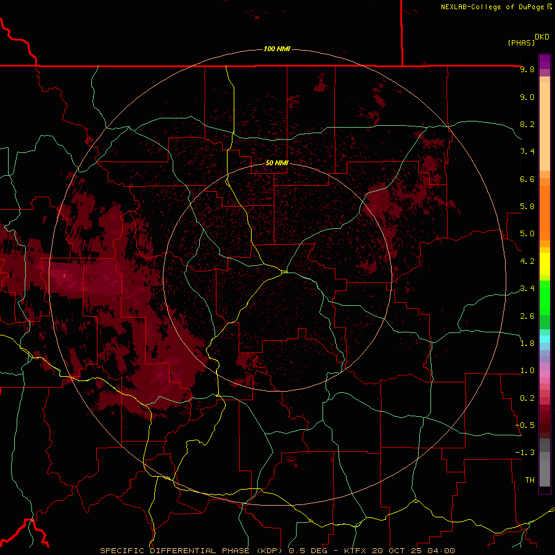Click the 5.8 scale value
This screenshot has width=555, height=555.
click(527, 207)
